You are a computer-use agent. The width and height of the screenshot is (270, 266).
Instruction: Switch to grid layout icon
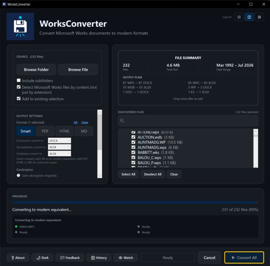[259, 17]
